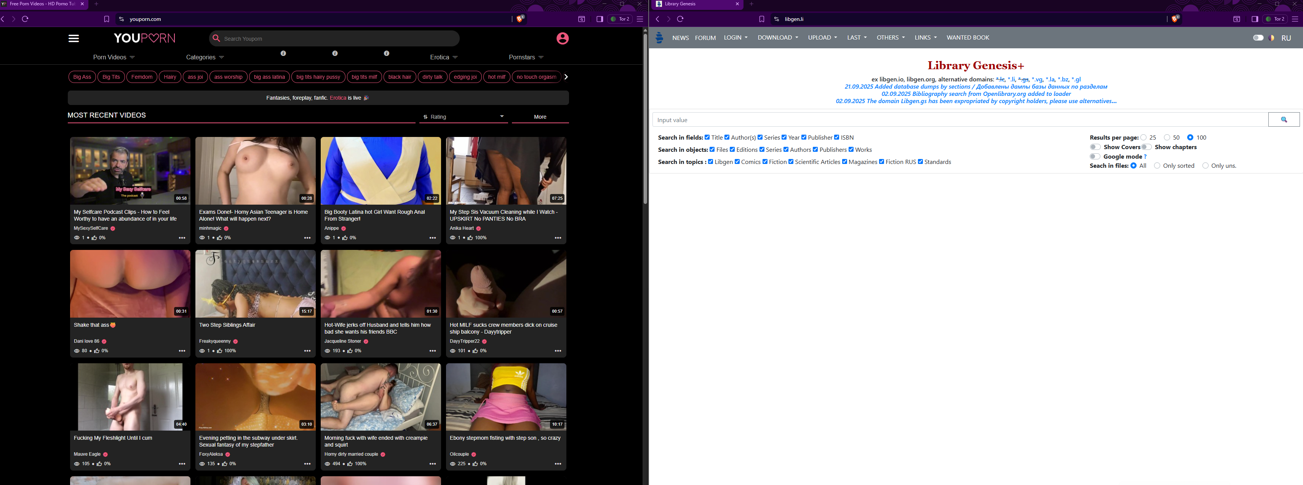Click the *.vg alternative domain link
1303x485 pixels.
click(x=1037, y=80)
